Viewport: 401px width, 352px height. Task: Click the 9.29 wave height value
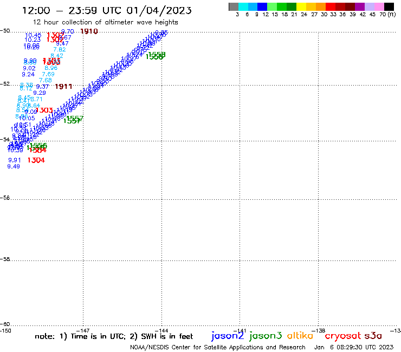pyautogui.click(x=40, y=93)
